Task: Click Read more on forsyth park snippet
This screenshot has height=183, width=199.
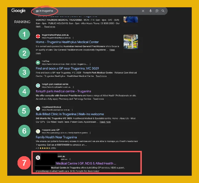Action: 99,99
